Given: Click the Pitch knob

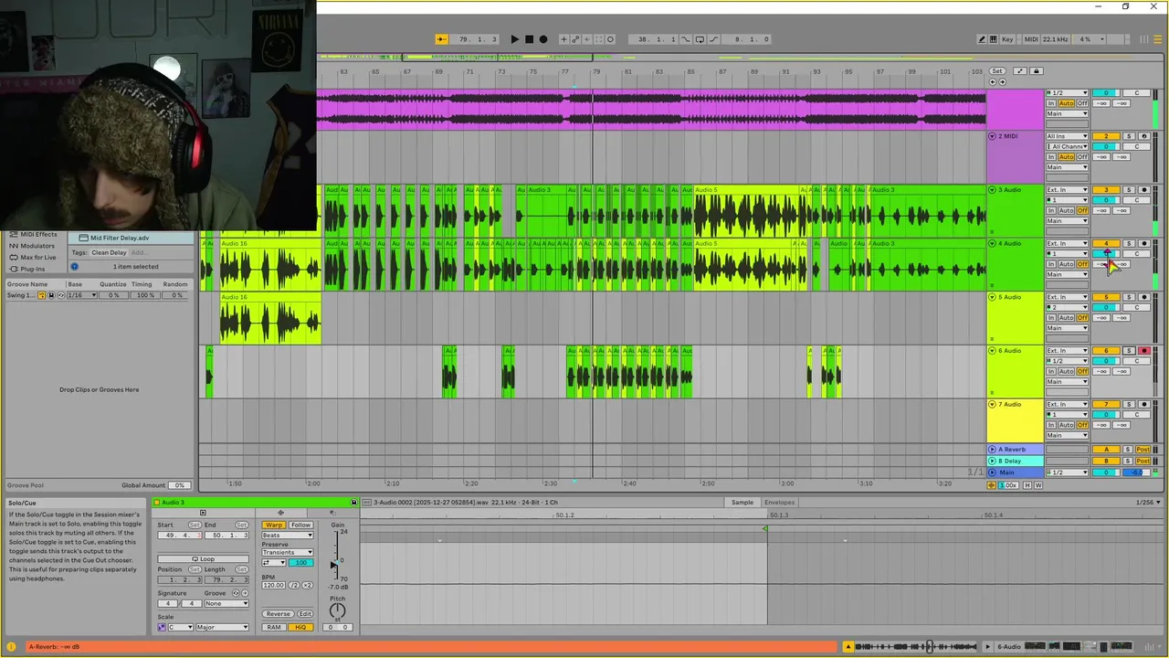Looking at the screenshot, I should [337, 610].
